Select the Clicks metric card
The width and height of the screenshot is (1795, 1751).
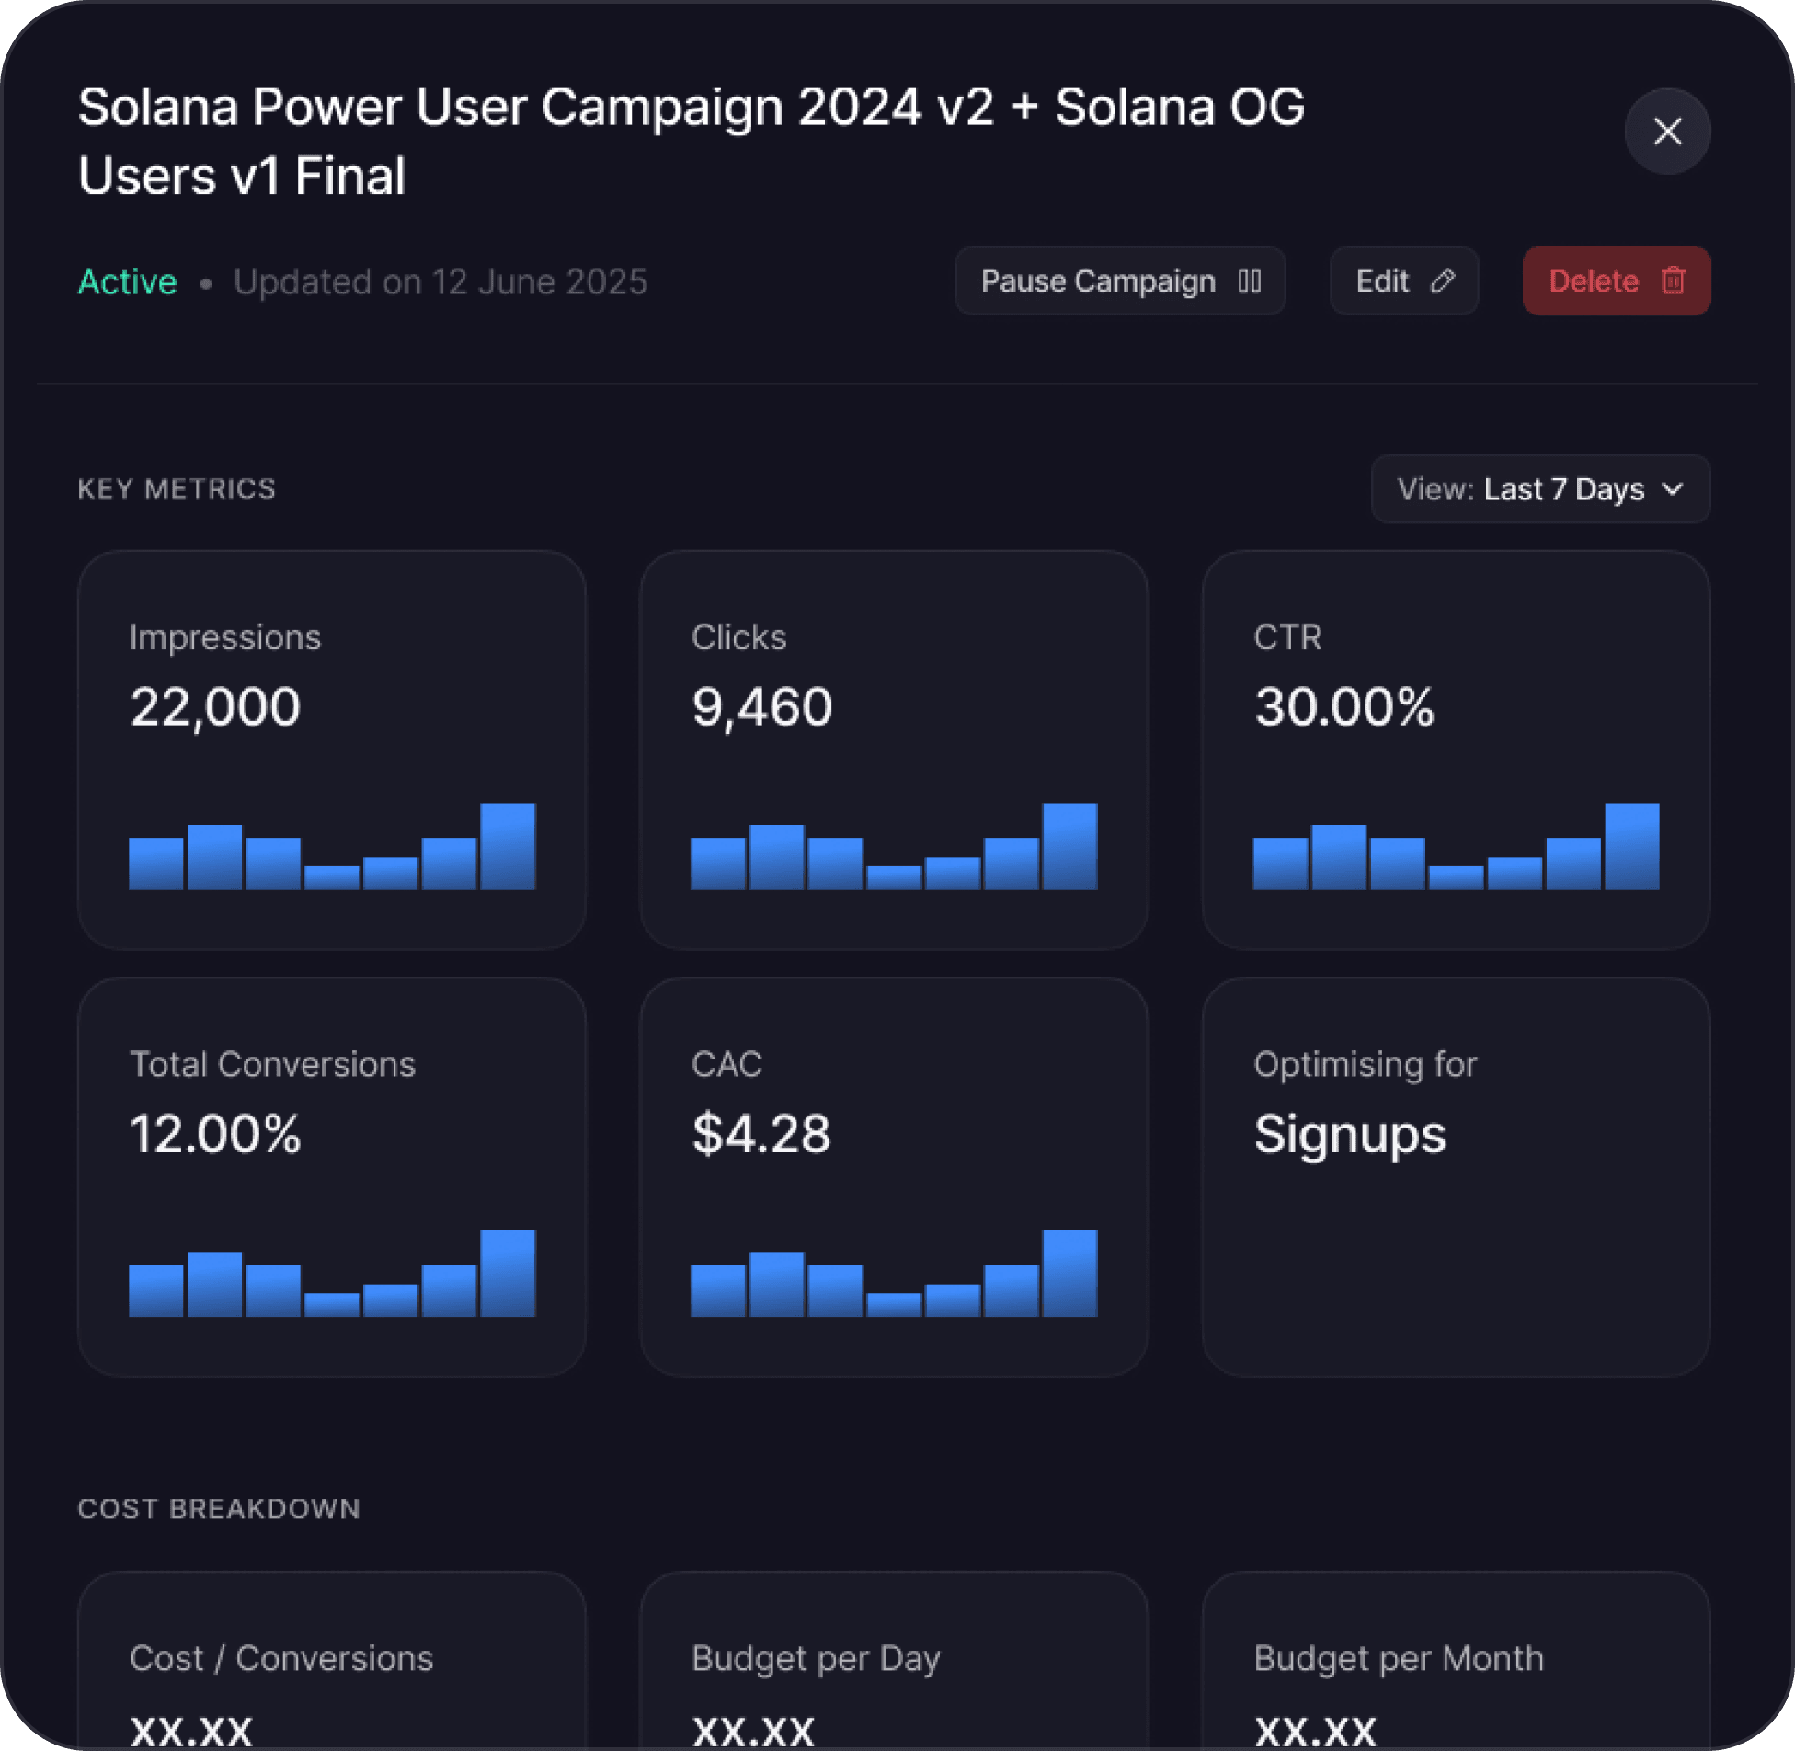click(x=893, y=749)
